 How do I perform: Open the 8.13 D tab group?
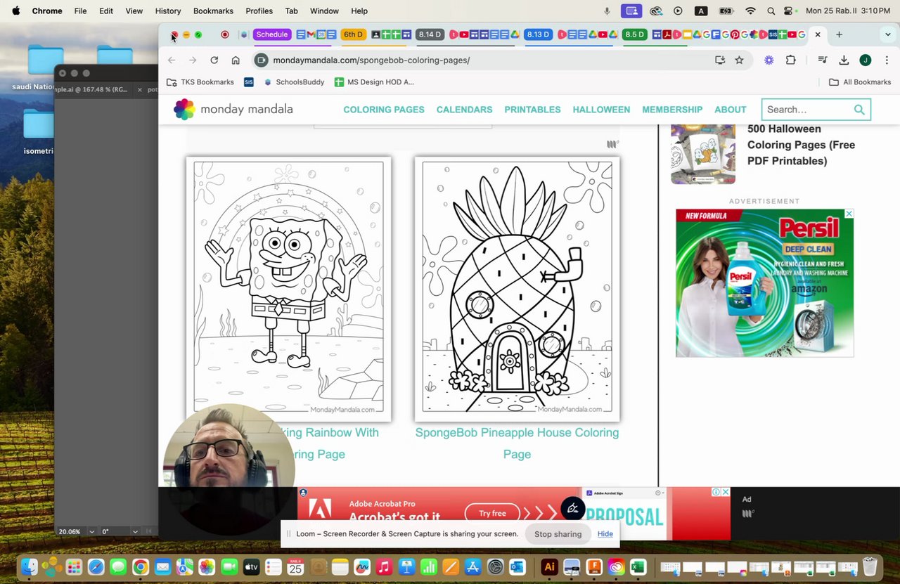tap(538, 34)
